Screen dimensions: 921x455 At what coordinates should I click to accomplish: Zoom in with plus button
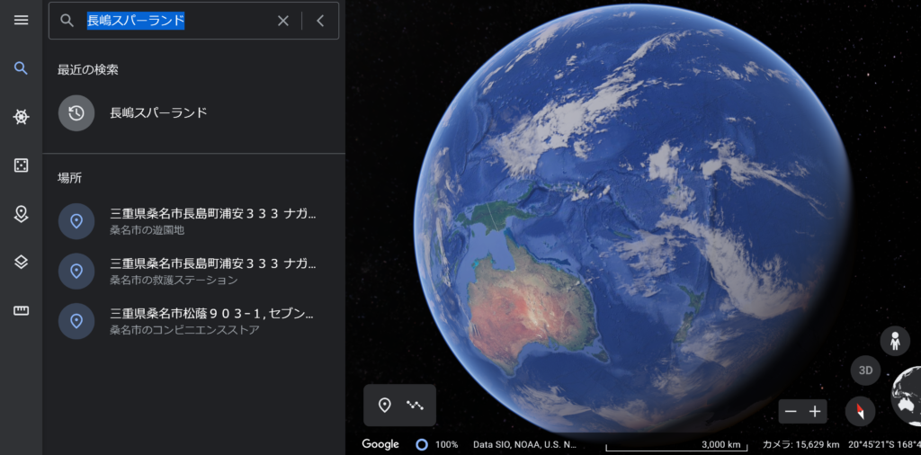point(815,412)
